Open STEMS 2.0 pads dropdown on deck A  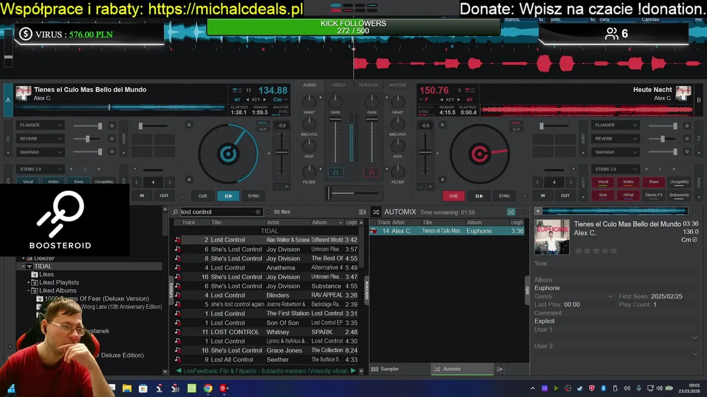[41, 169]
